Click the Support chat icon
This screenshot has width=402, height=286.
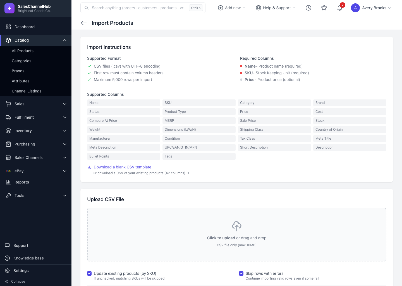pyautogui.click(x=7, y=246)
